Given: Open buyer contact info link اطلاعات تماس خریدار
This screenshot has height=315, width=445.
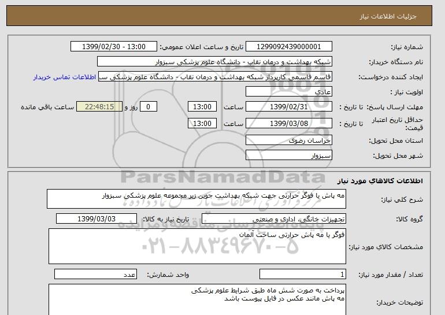Looking at the screenshot, I should [x=65, y=77].
